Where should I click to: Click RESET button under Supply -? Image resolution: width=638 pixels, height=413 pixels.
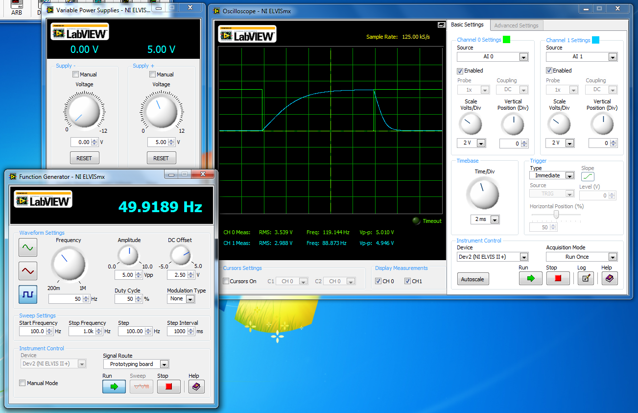84,158
